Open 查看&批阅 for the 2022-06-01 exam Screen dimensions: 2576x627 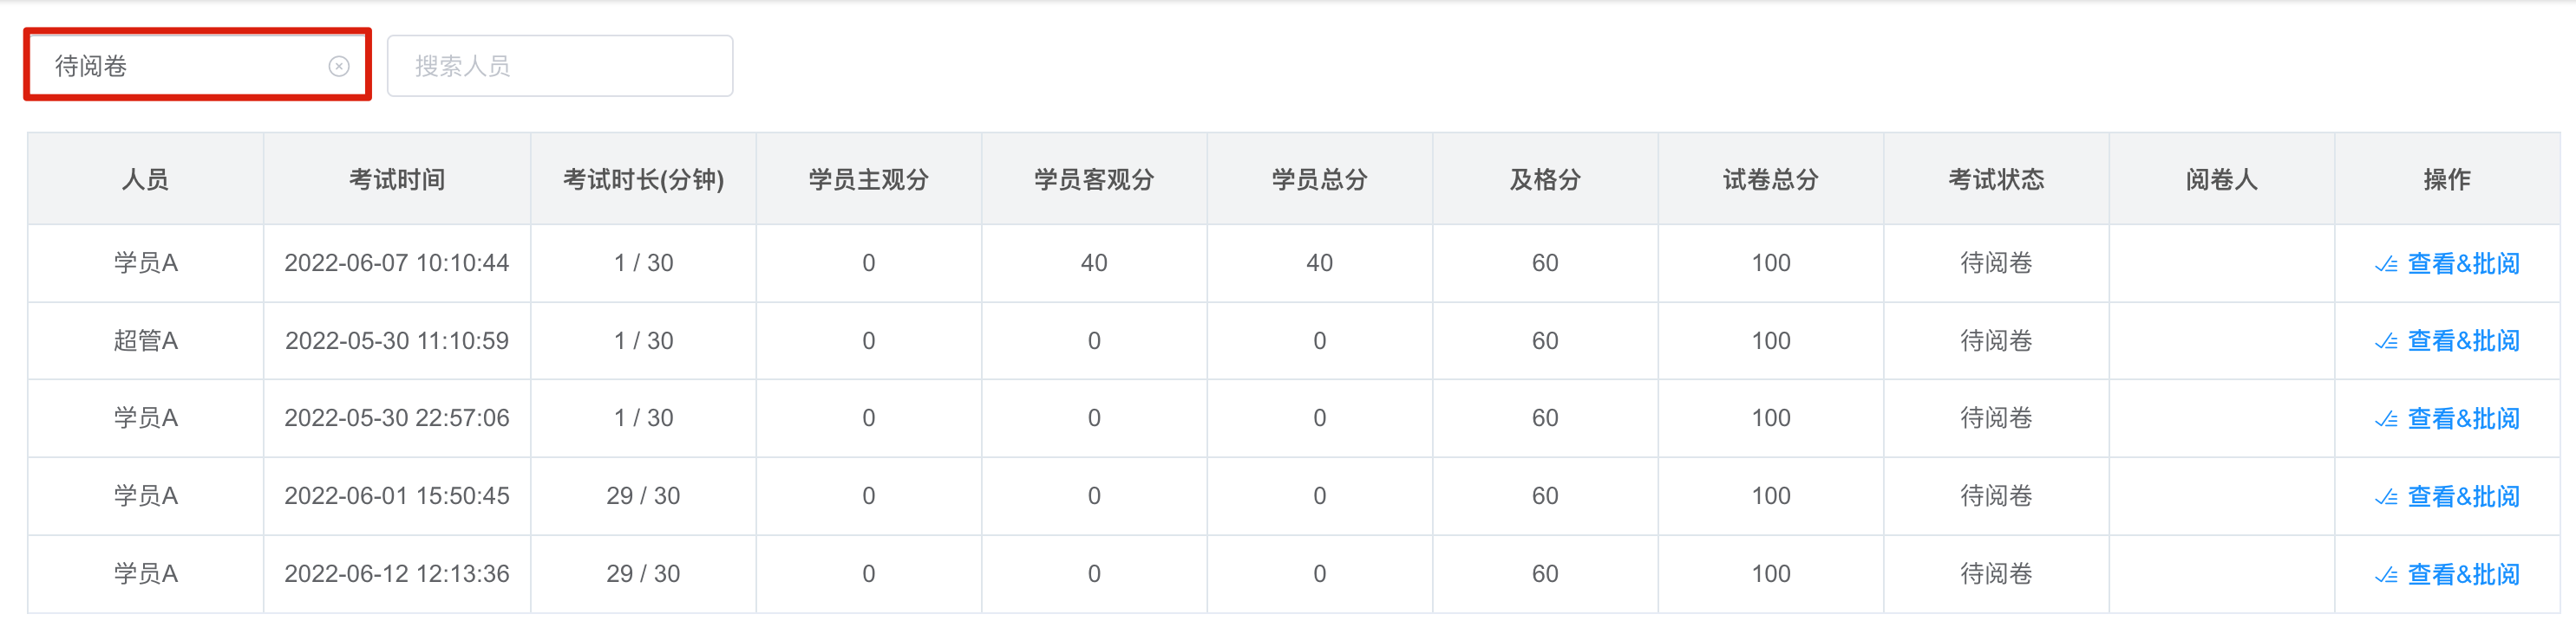pyautogui.click(x=2463, y=496)
